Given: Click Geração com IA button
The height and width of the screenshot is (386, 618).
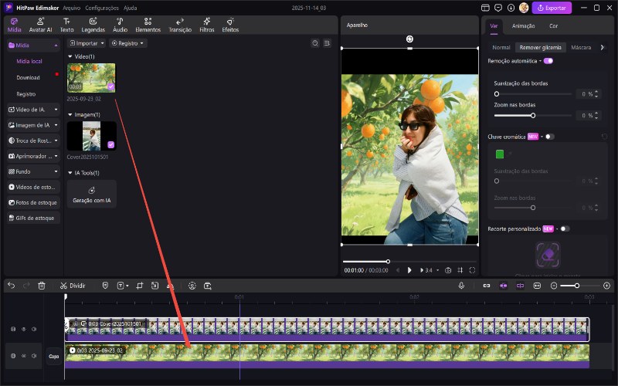Looking at the screenshot, I should point(91,195).
